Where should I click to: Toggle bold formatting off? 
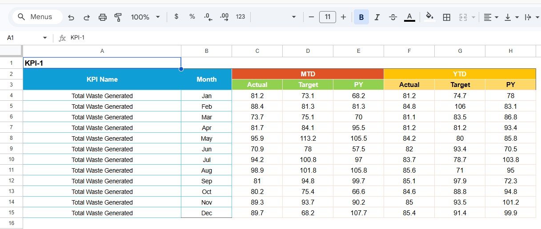pyautogui.click(x=361, y=17)
